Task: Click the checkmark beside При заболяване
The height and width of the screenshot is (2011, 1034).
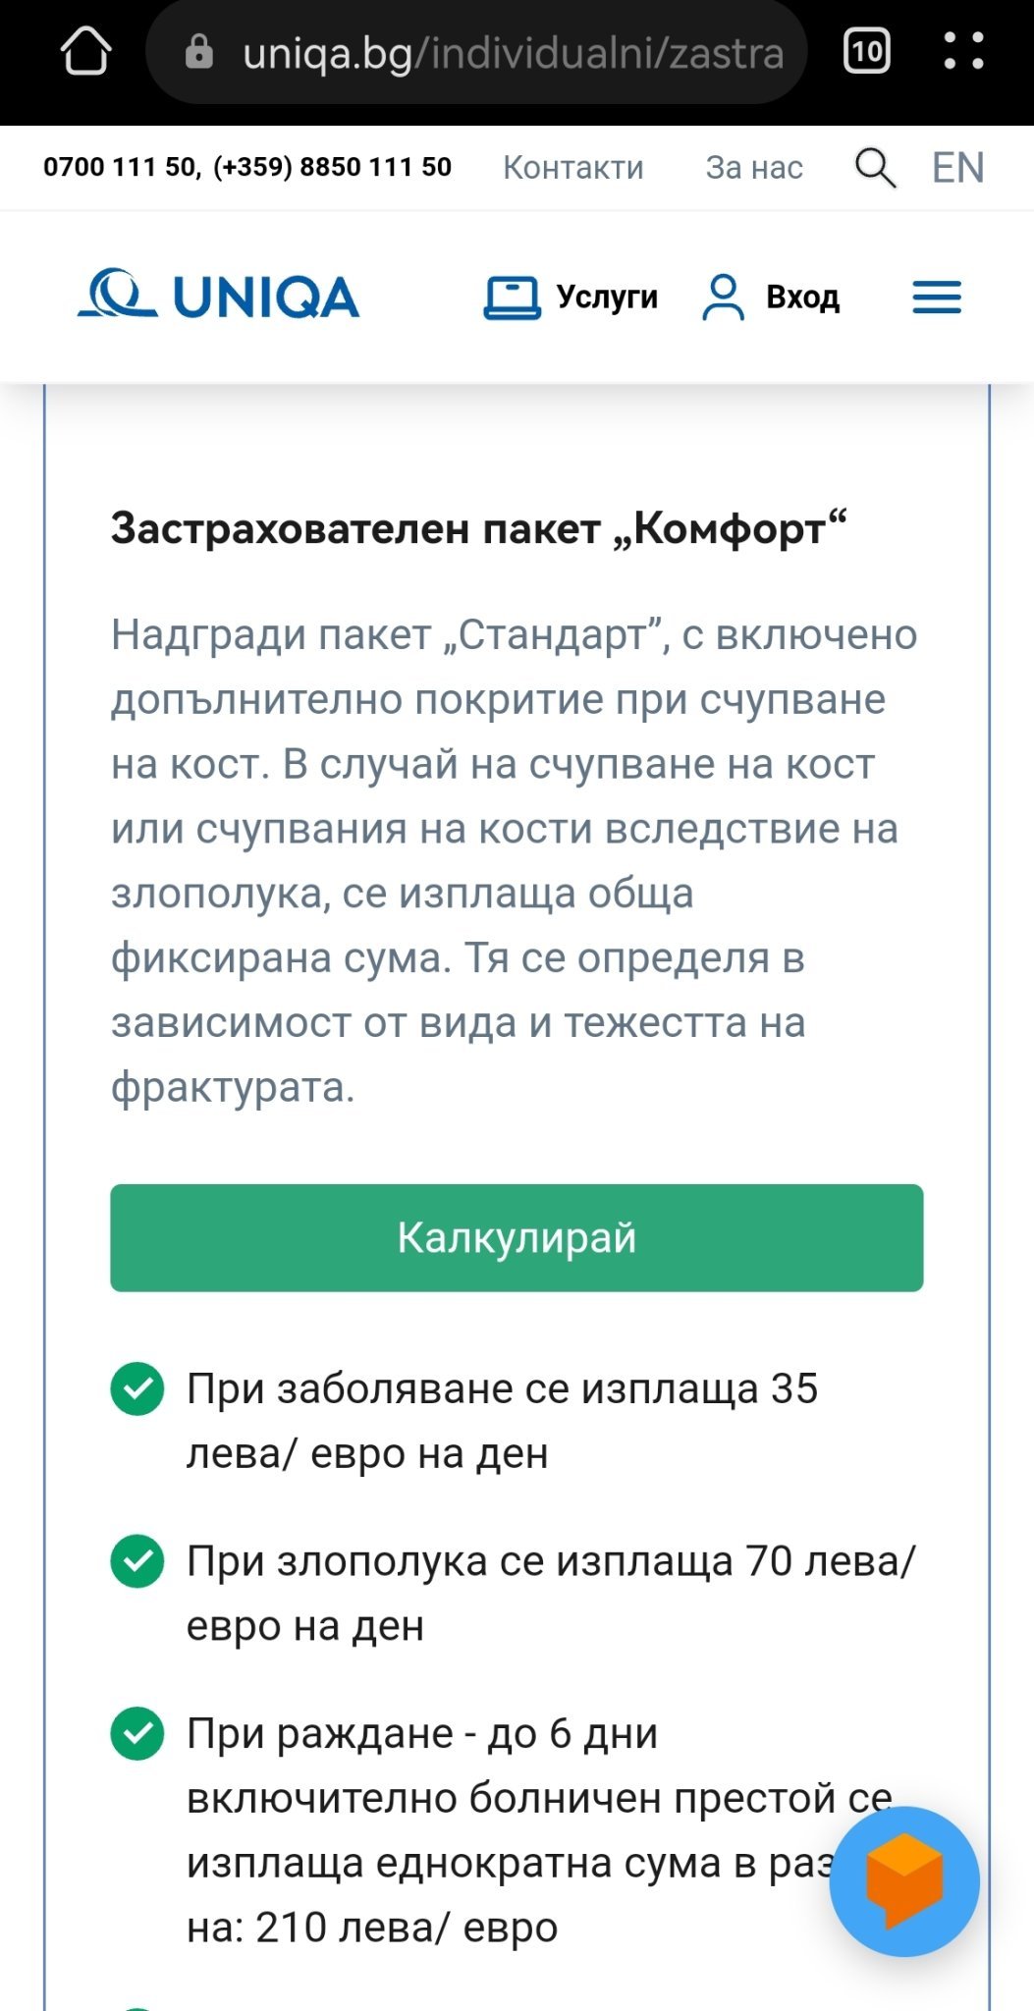Action: [x=137, y=1388]
